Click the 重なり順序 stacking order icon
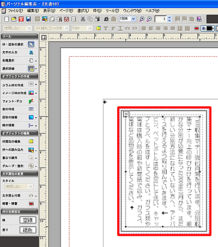This screenshot has height=247, width=218. [31, 158]
